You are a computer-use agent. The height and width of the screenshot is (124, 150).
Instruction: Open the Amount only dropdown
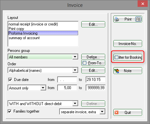pyautogui.click(x=43, y=87)
